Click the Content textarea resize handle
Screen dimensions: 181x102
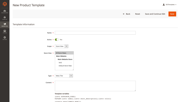(135, 91)
